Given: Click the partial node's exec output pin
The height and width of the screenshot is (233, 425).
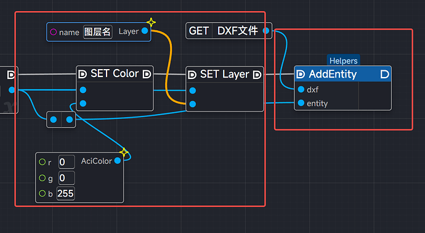Looking at the screenshot, I should (11, 75).
